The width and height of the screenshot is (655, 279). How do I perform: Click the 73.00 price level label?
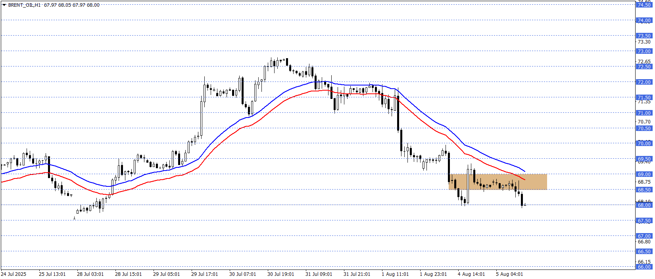tap(644, 51)
